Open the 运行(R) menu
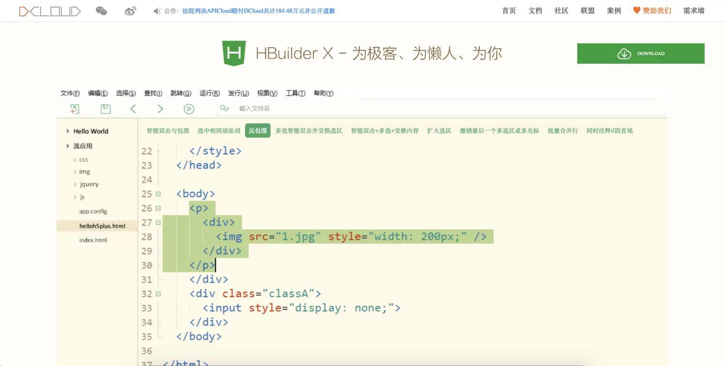The width and height of the screenshot is (725, 366). pos(210,93)
